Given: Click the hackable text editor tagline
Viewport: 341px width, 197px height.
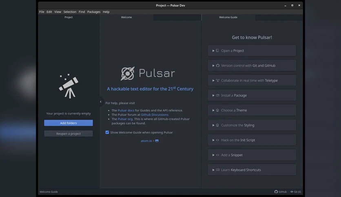Looking at the screenshot, I should click(x=150, y=89).
